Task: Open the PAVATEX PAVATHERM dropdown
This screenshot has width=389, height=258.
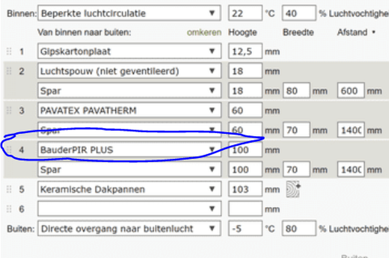Action: (129, 111)
